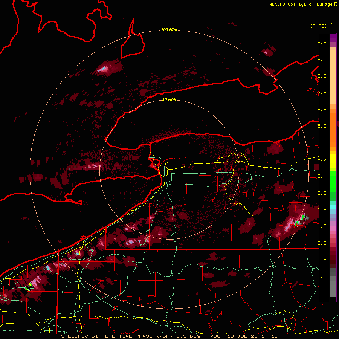
Task: Click the 1.8 scale label
Action: [x=322, y=209]
